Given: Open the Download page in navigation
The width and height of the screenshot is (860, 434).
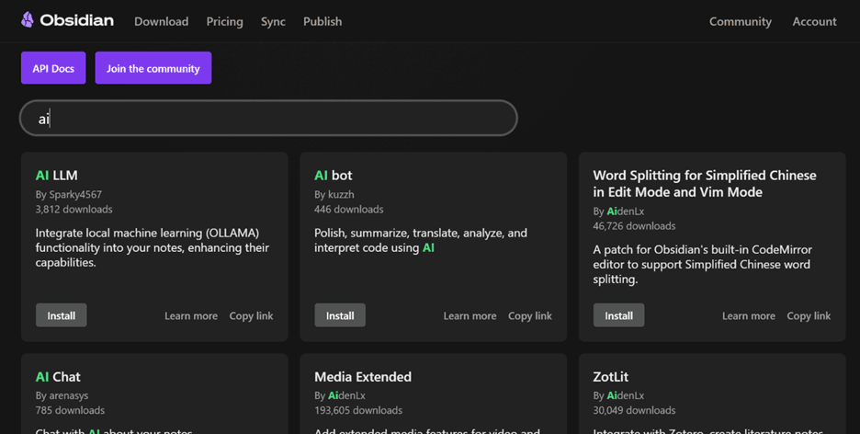Looking at the screenshot, I should point(162,21).
